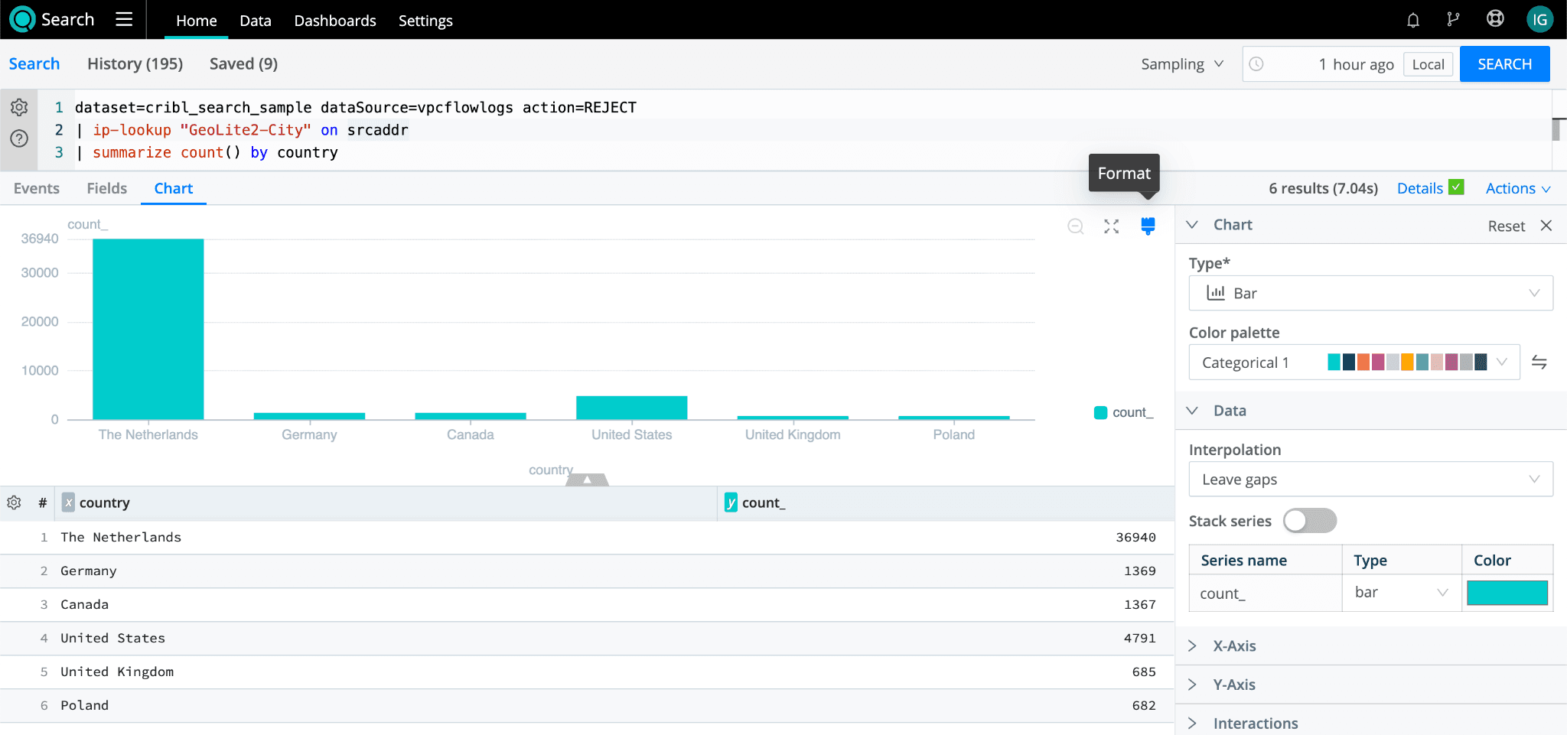The height and width of the screenshot is (735, 1567).
Task: Click the query editor settings gear
Action: [x=19, y=108]
